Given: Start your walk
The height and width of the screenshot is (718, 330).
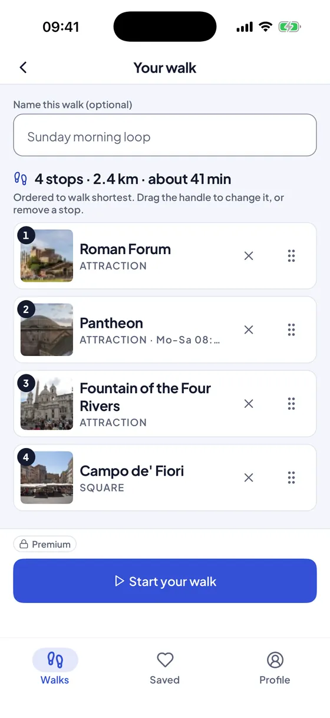Looking at the screenshot, I should (x=165, y=581).
